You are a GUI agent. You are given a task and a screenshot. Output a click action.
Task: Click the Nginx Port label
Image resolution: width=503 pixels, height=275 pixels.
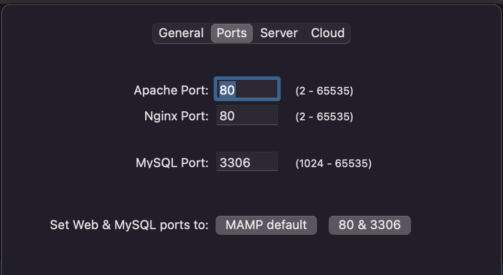click(x=176, y=116)
